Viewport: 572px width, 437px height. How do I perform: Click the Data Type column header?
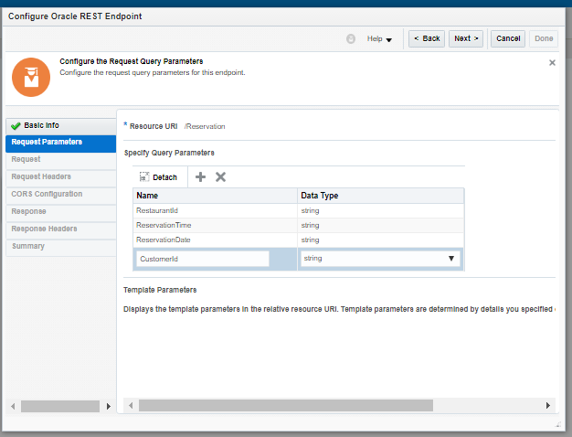tap(380, 196)
